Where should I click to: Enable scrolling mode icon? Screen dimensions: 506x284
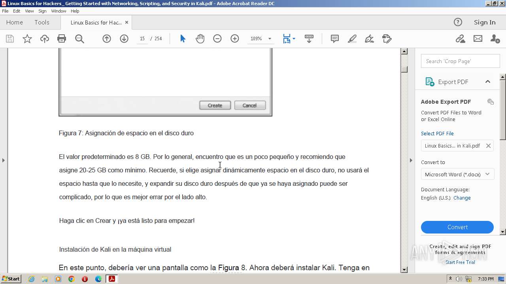pyautogui.click(x=309, y=39)
